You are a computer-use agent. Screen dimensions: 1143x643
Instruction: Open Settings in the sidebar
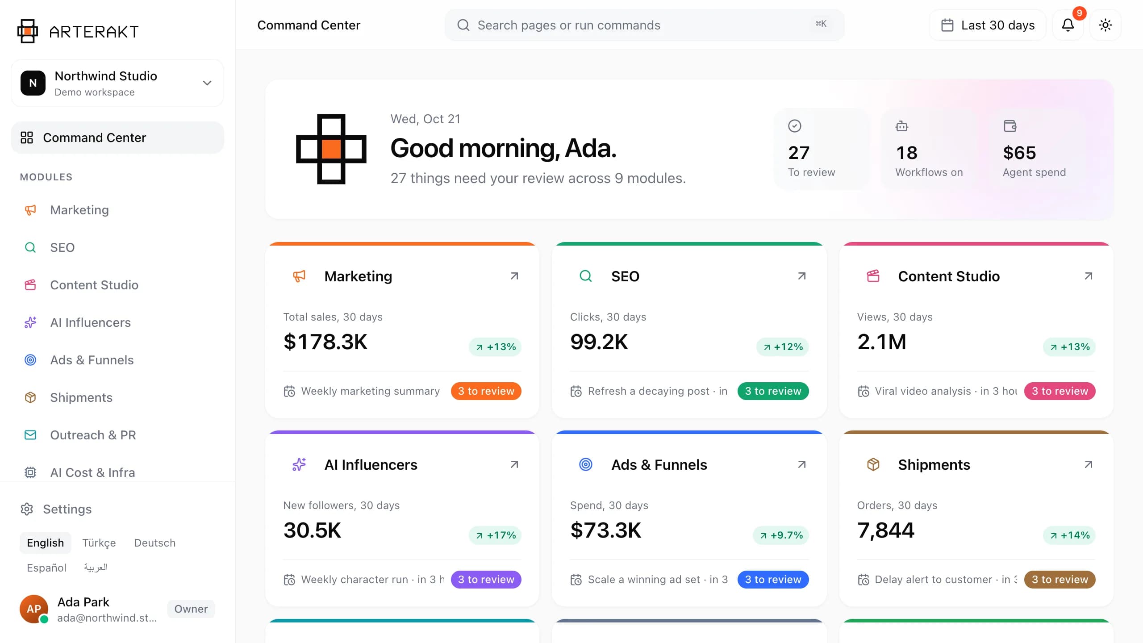click(x=117, y=509)
